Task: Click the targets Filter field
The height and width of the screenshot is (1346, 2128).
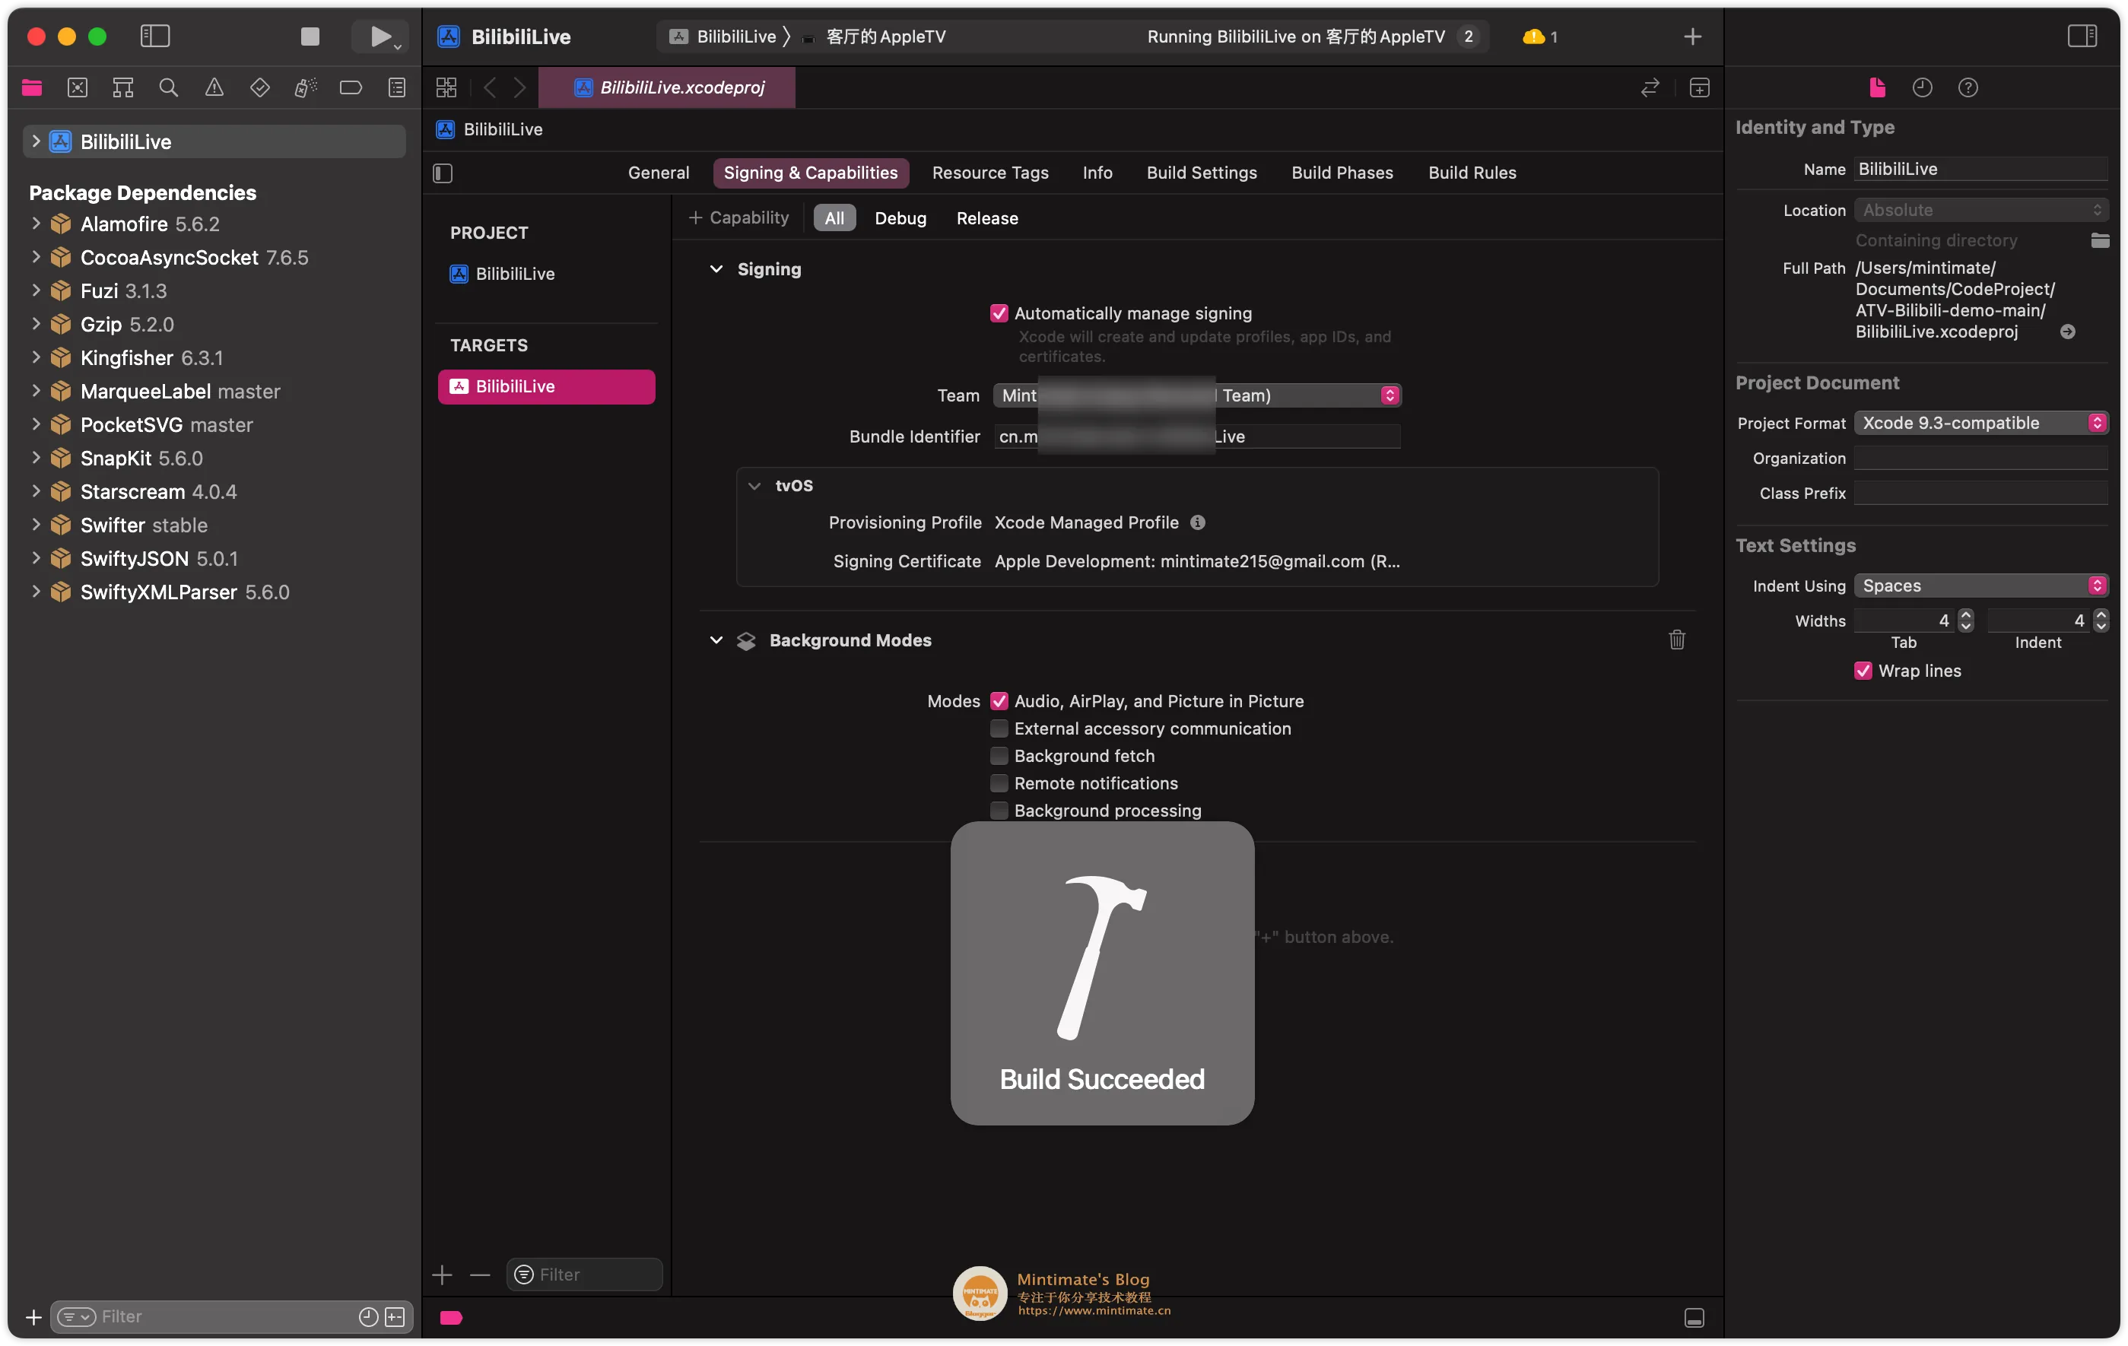Action: (x=584, y=1274)
